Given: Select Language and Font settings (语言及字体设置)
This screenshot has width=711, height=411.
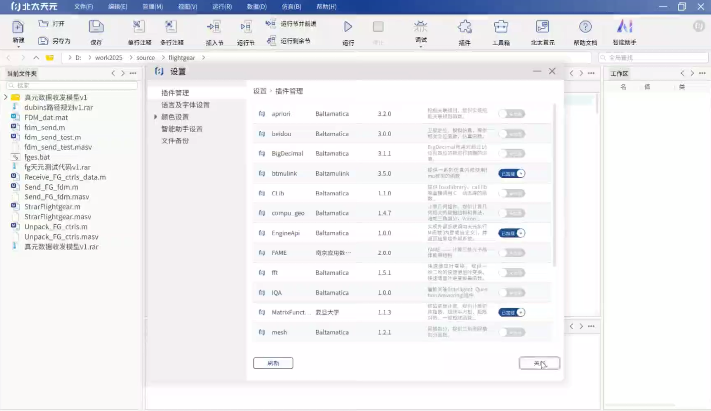Looking at the screenshot, I should coord(185,105).
